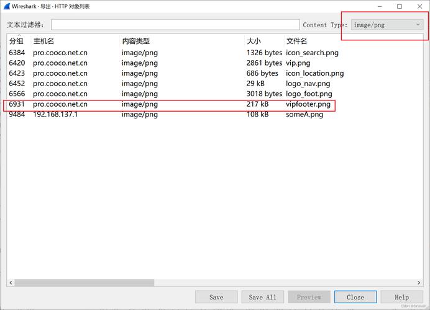This screenshot has width=430, height=310.
Task: Minimize the export dialog window
Action: coord(380,6)
